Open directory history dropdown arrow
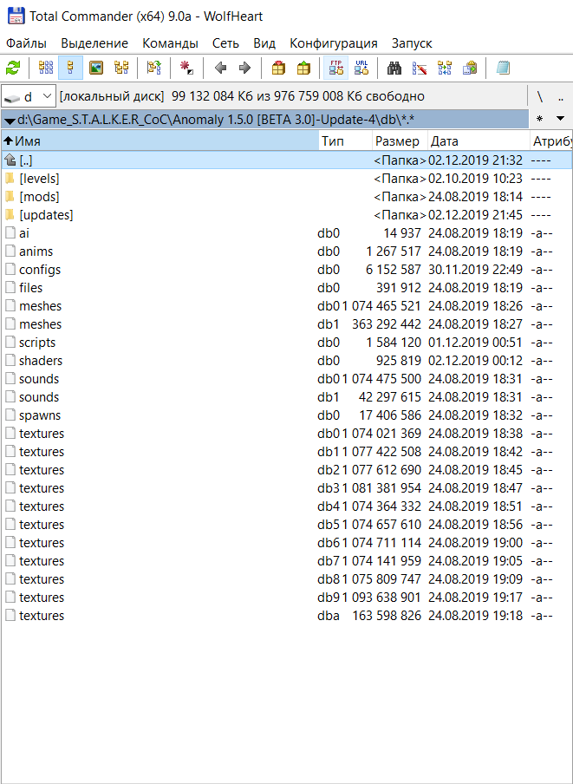The height and width of the screenshot is (784, 573). click(x=561, y=119)
